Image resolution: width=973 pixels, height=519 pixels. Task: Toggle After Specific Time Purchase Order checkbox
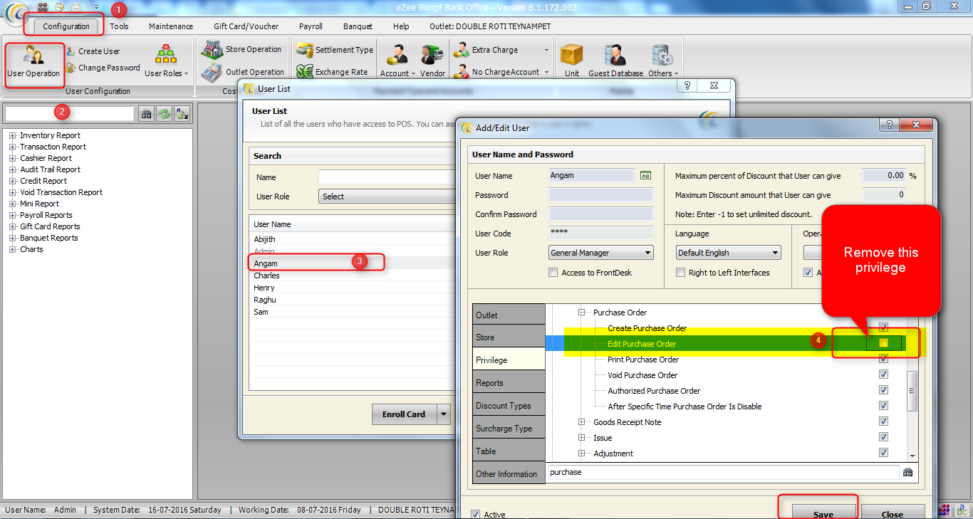884,406
